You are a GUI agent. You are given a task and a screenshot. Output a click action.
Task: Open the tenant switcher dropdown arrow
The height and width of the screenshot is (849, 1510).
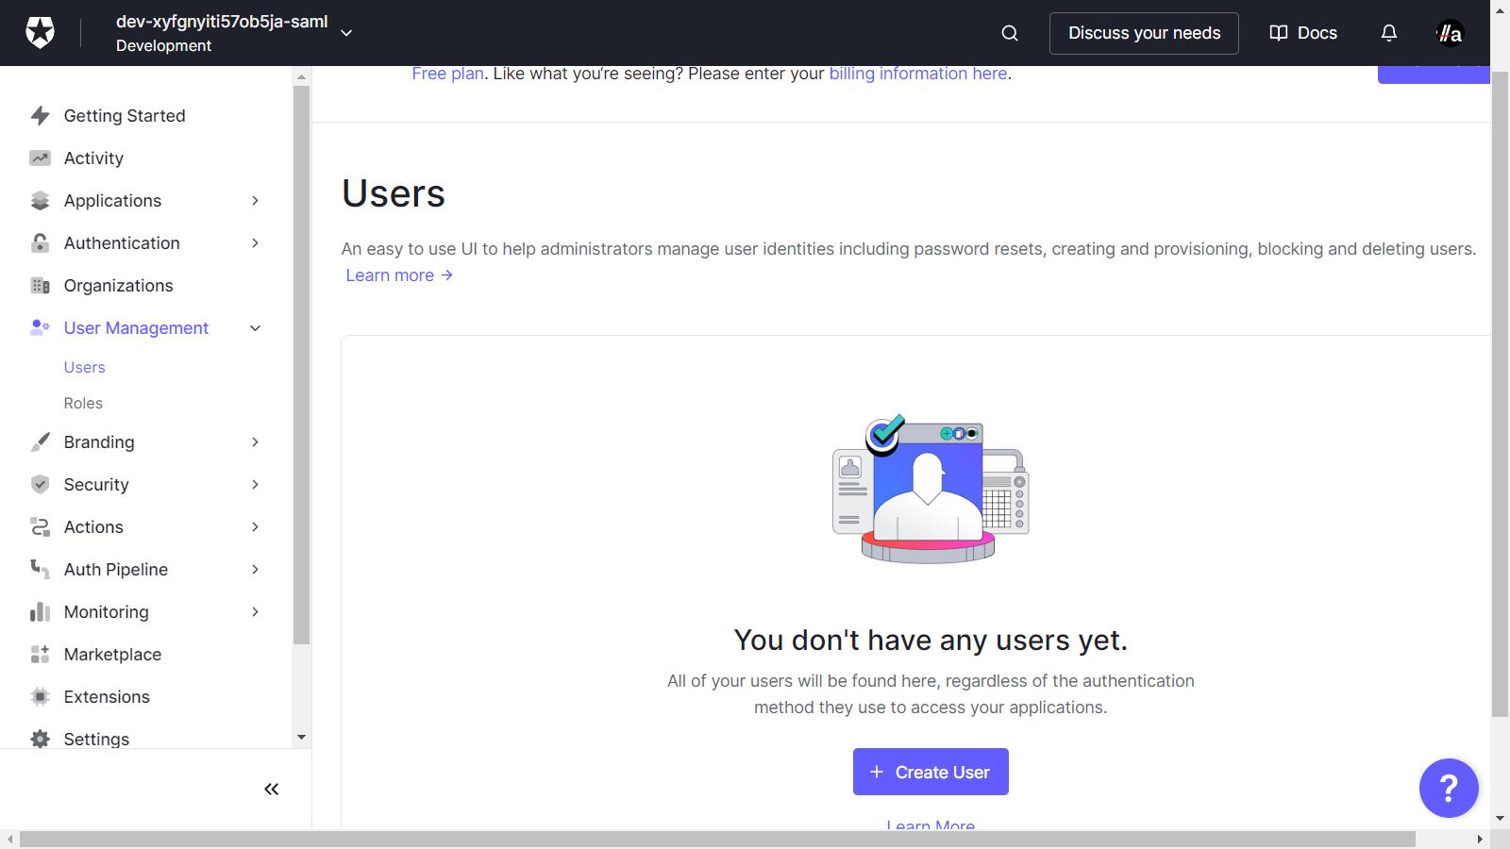point(346,33)
